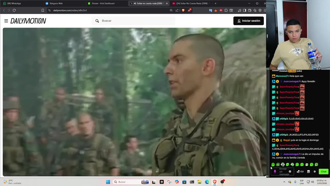Image resolution: width=330 pixels, height=186 pixels.
Task: Click the Dailymotion logo
Action: [28, 21]
